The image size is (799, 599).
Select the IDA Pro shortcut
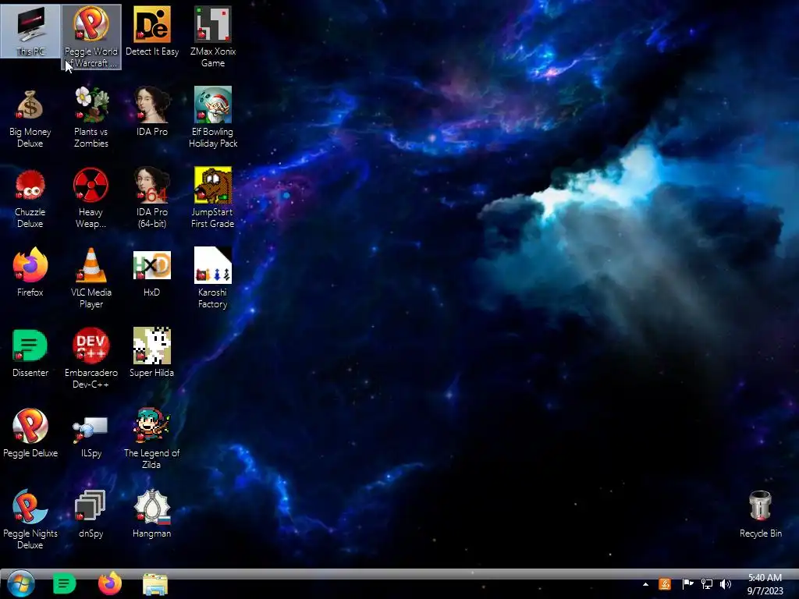tap(152, 112)
